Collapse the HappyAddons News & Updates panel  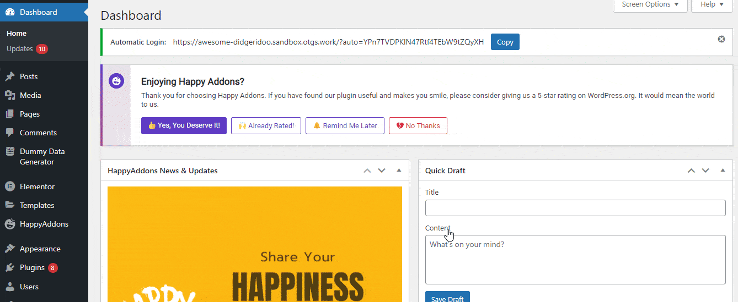[x=399, y=171]
